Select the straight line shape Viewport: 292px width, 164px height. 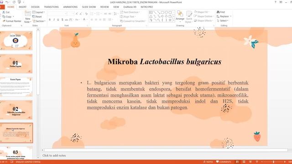coord(155,12)
